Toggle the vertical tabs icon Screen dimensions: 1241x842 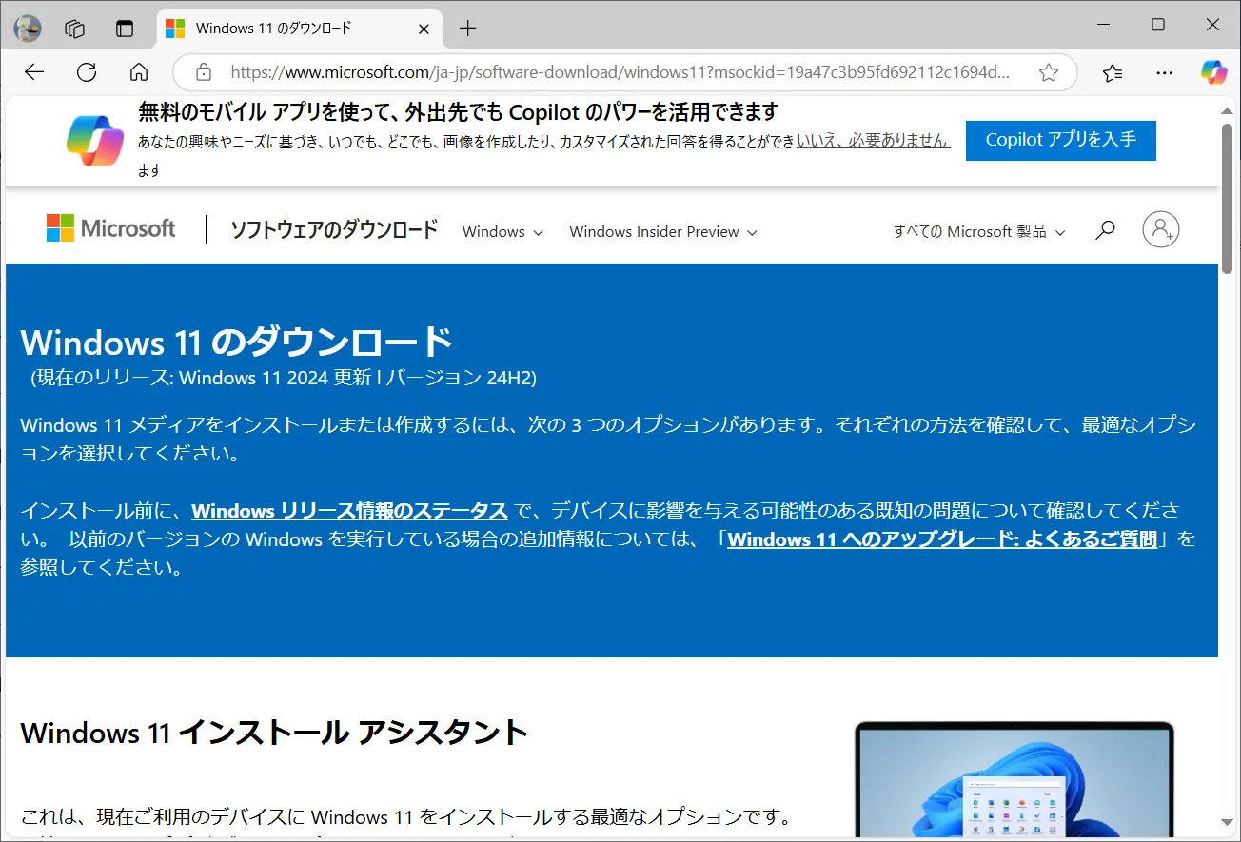click(x=125, y=28)
